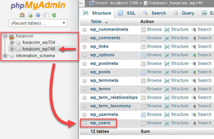
Task: Check the wp_users row checkbox
Action: (x=85, y=123)
